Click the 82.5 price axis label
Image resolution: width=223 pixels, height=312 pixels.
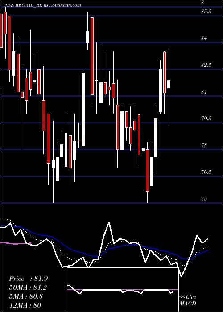(x=206, y=65)
